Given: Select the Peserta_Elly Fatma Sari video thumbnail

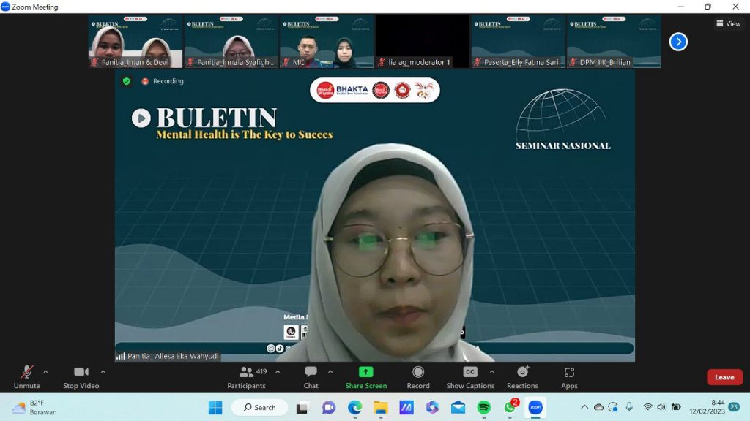Looking at the screenshot, I should [518, 42].
